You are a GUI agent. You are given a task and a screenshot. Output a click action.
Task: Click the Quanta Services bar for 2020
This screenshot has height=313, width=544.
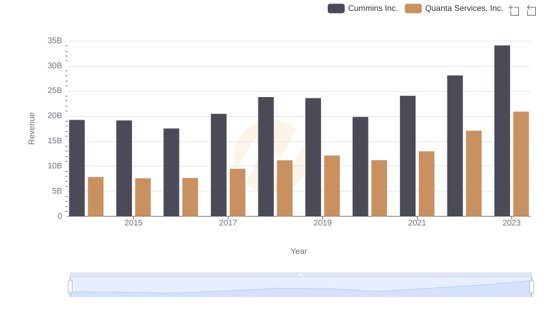(379, 188)
